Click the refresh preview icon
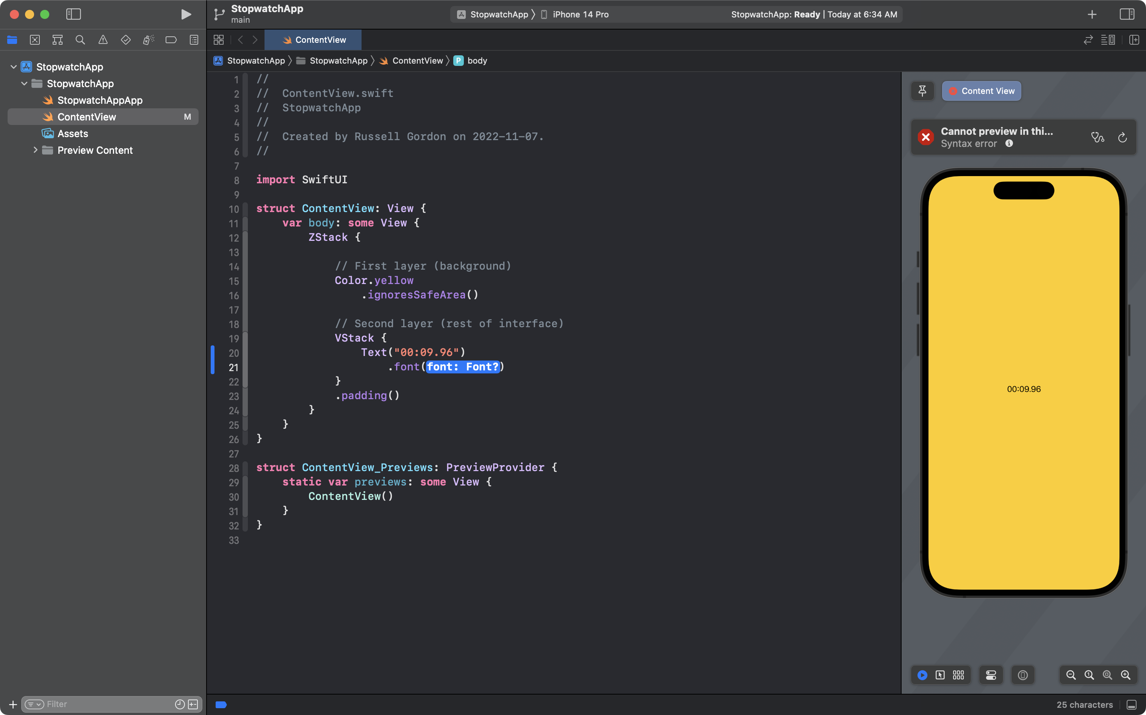 coord(1122,137)
